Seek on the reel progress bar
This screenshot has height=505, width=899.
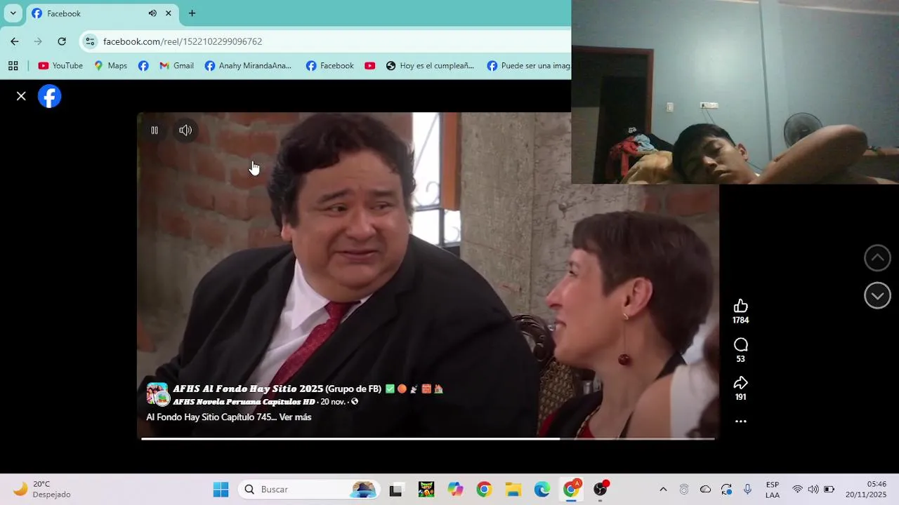pyautogui.click(x=428, y=439)
